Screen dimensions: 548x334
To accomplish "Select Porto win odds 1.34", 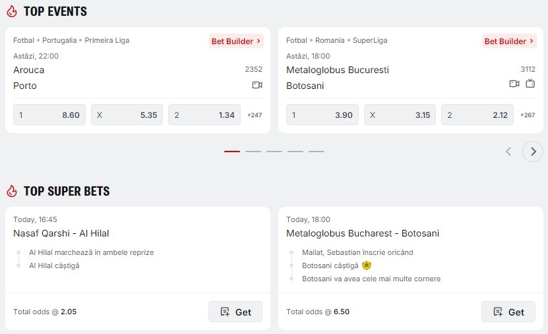I will [x=204, y=115].
